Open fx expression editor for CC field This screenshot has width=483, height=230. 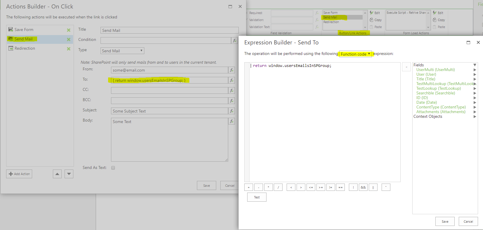pyautogui.click(x=231, y=91)
